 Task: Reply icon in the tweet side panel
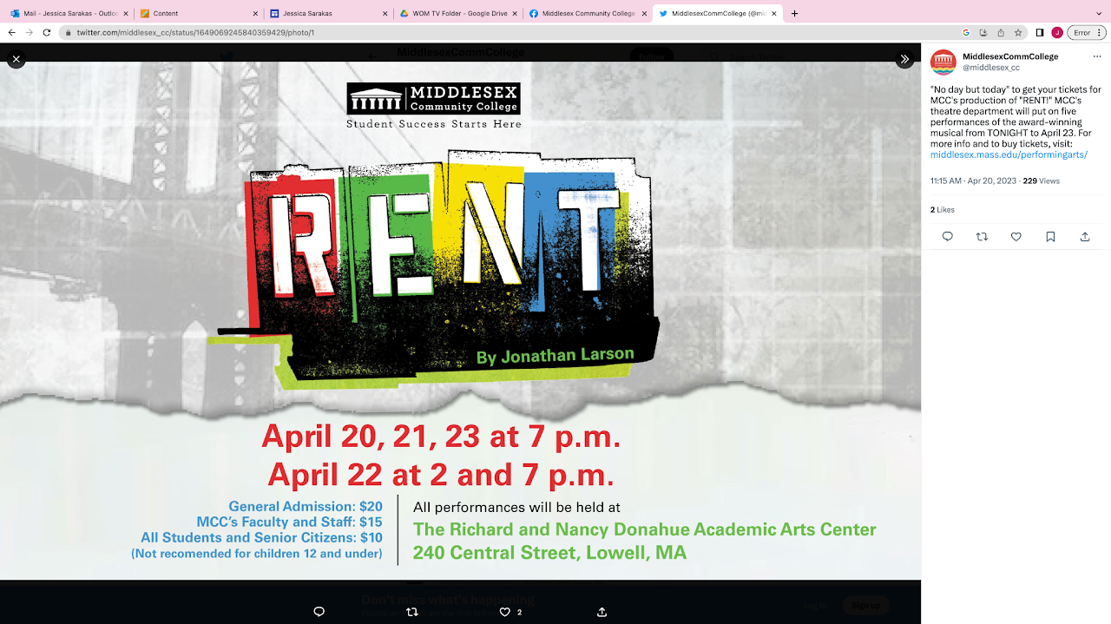click(x=947, y=236)
